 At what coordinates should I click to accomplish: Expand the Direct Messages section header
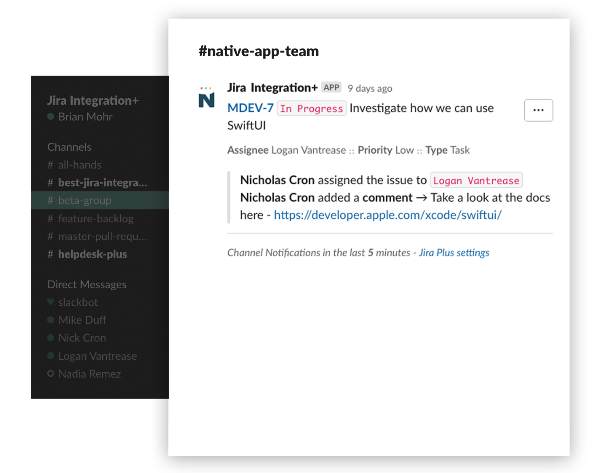pos(87,284)
